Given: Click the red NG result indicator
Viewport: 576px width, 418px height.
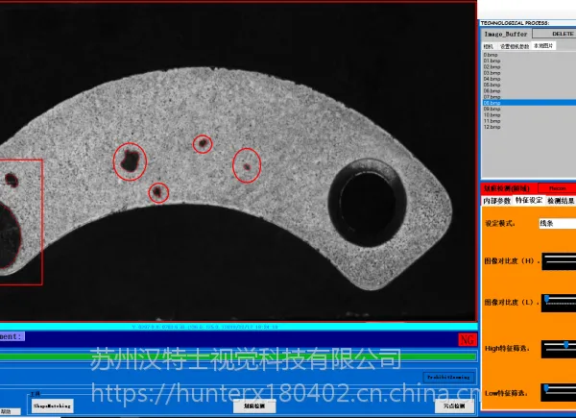Looking at the screenshot, I should [468, 340].
